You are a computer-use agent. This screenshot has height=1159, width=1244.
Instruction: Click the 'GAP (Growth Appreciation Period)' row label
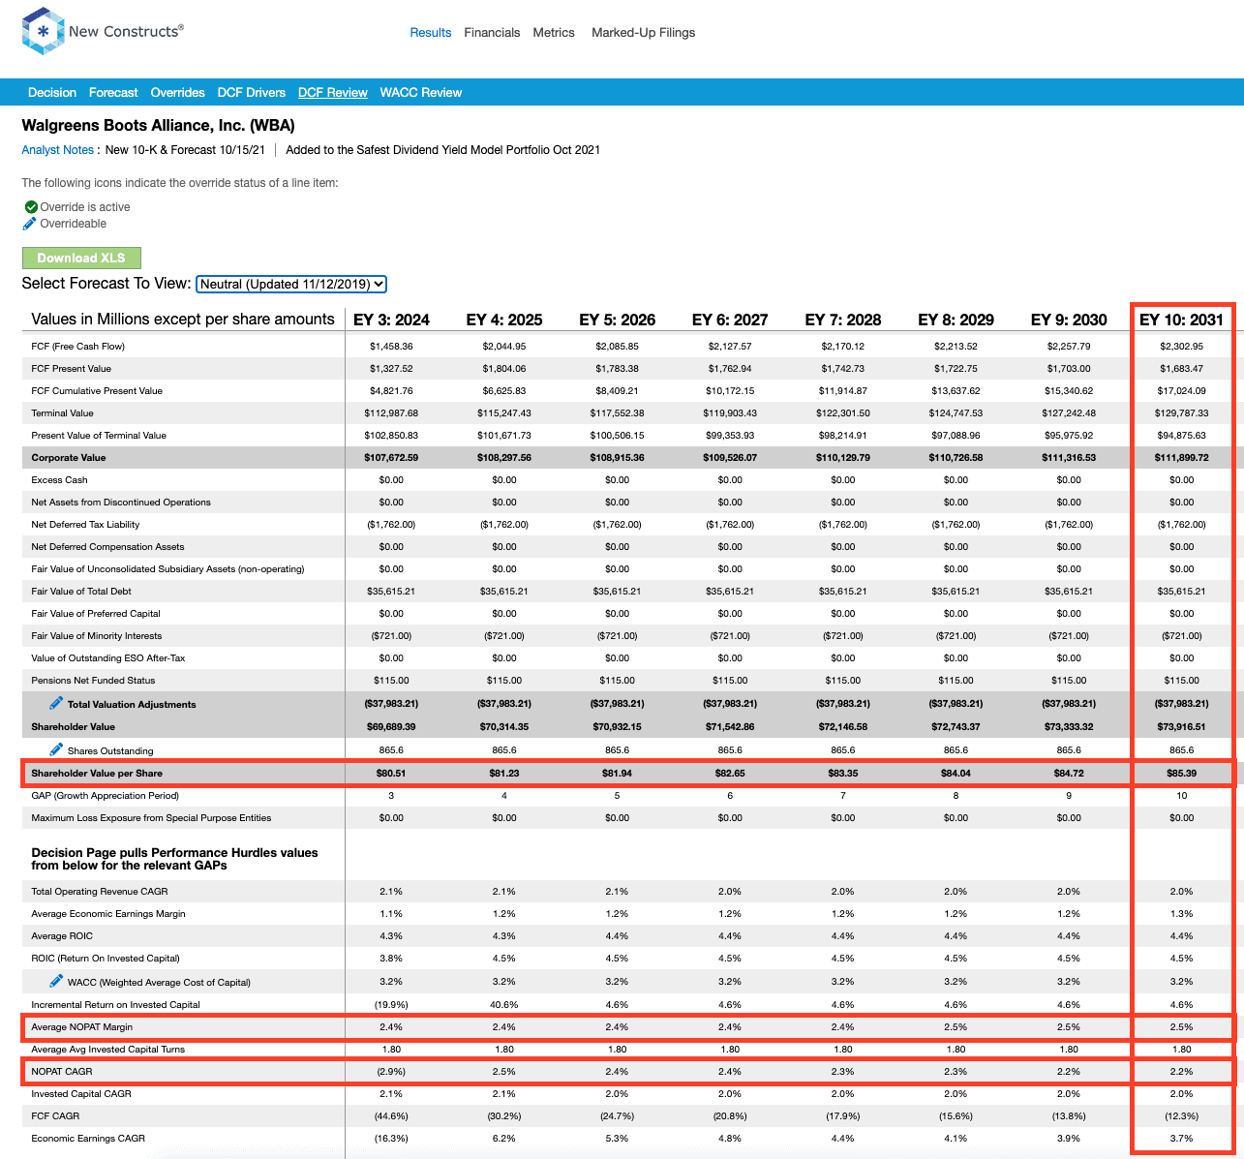[x=105, y=796]
